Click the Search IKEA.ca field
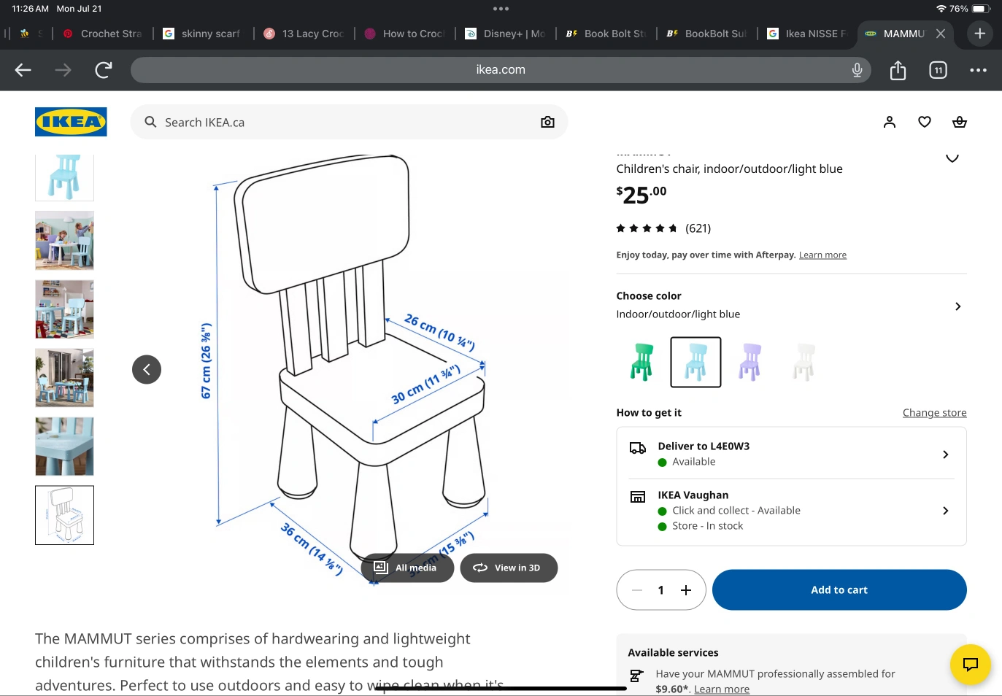Viewport: 1002px width, 696px height. pos(349,122)
